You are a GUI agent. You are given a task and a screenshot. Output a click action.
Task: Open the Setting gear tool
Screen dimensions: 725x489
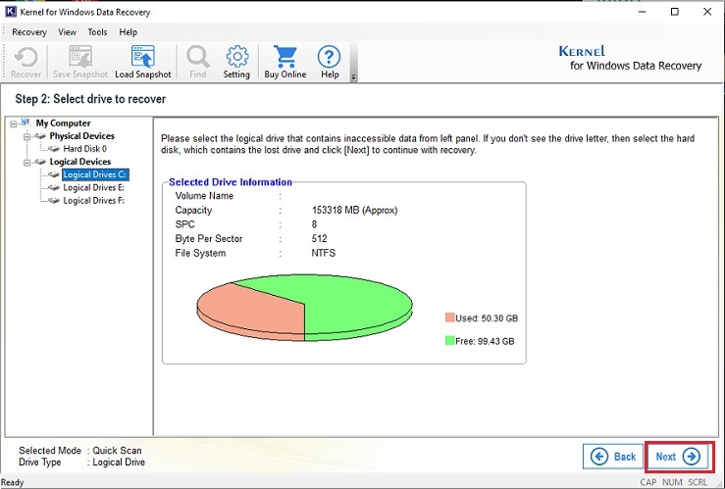click(x=236, y=62)
